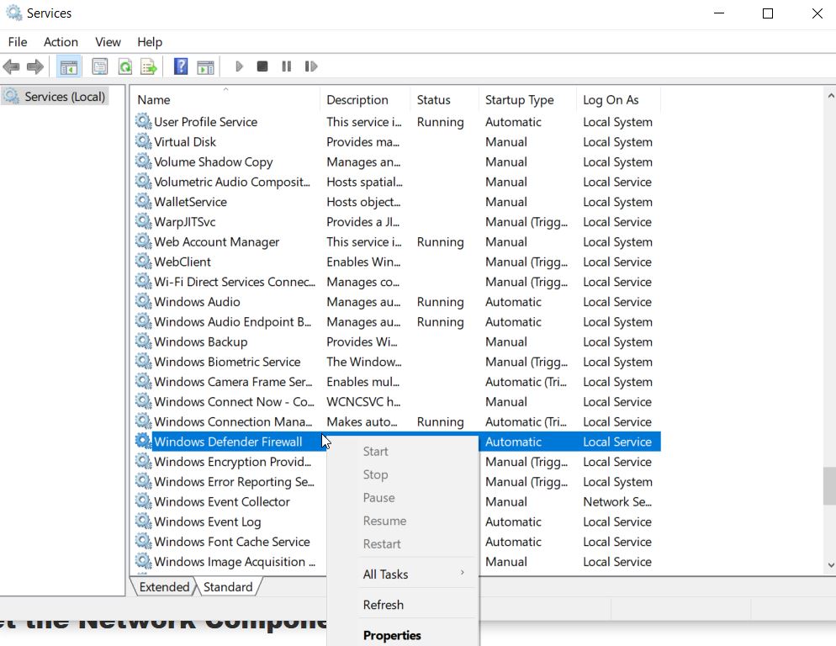Select Services (Local) tree node
The height and width of the screenshot is (646, 836).
(x=55, y=97)
